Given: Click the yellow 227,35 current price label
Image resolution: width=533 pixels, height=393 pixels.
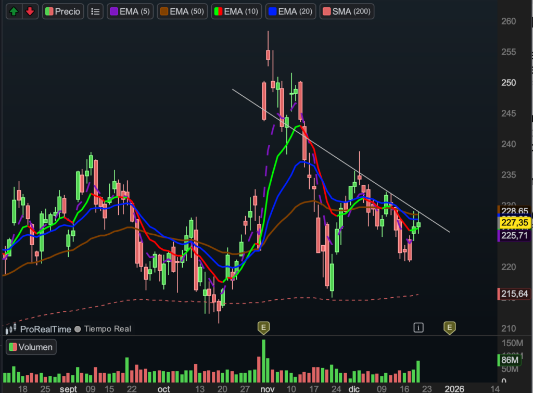Looking at the screenshot, I should [514, 223].
